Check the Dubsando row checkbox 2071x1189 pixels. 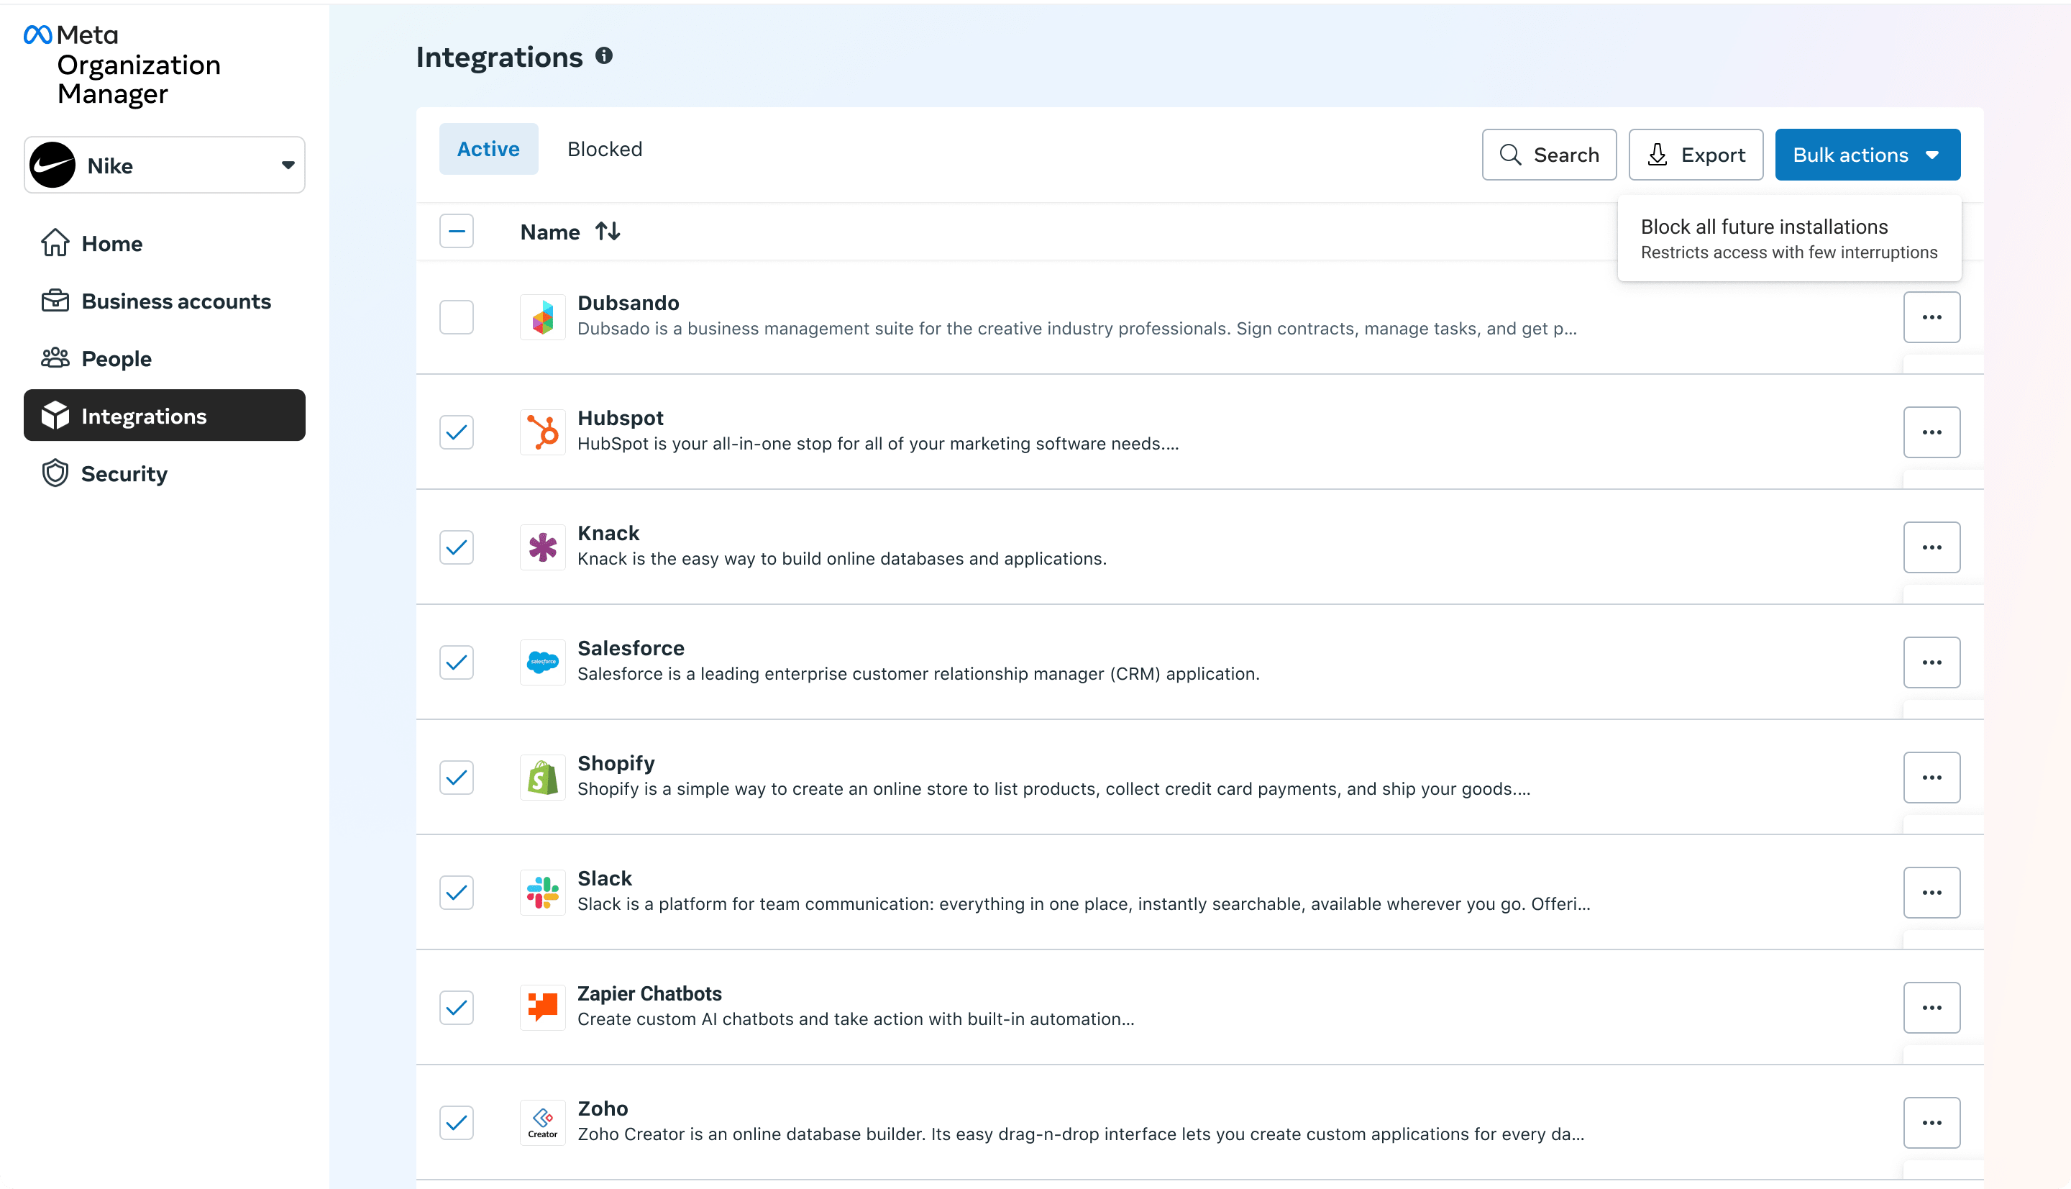(457, 316)
